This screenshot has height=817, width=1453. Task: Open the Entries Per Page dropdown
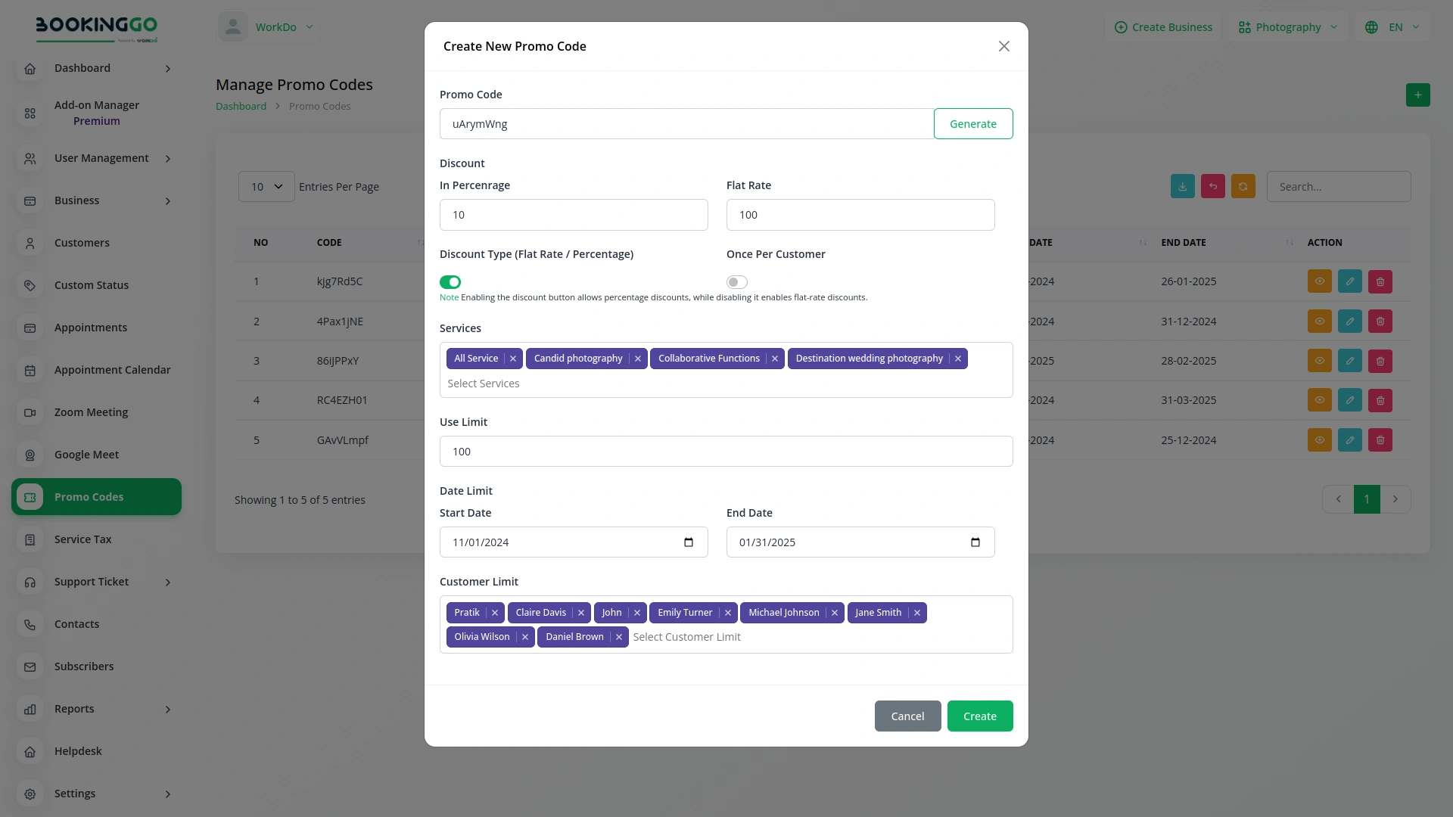[x=265, y=186]
